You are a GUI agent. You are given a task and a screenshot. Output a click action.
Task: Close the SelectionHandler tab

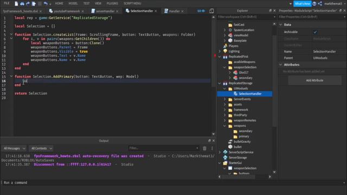coord(156,11)
